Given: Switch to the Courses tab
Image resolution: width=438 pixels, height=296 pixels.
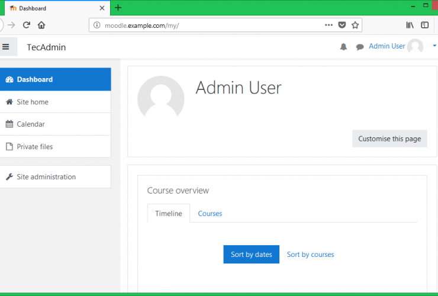Looking at the screenshot, I should [x=210, y=213].
